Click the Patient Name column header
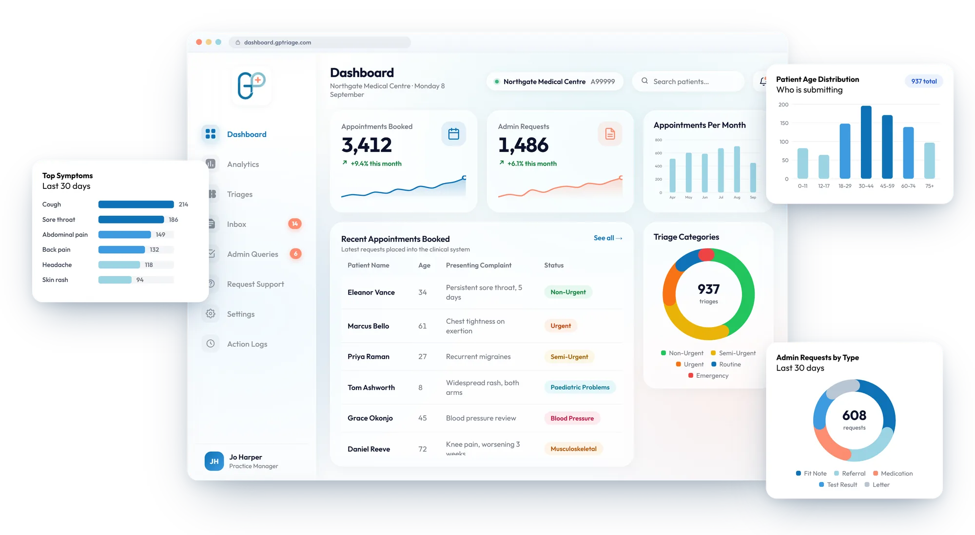 (x=368, y=265)
